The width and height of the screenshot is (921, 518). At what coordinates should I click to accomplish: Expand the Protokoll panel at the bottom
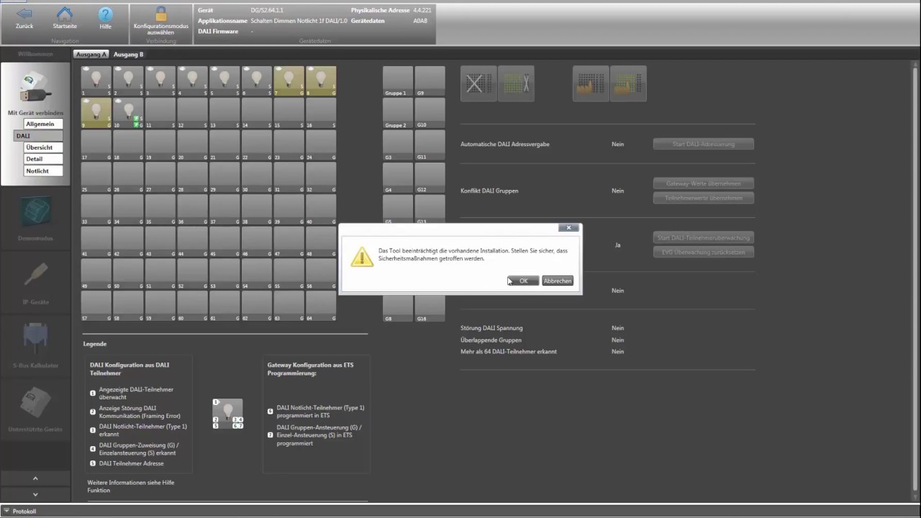click(x=24, y=511)
